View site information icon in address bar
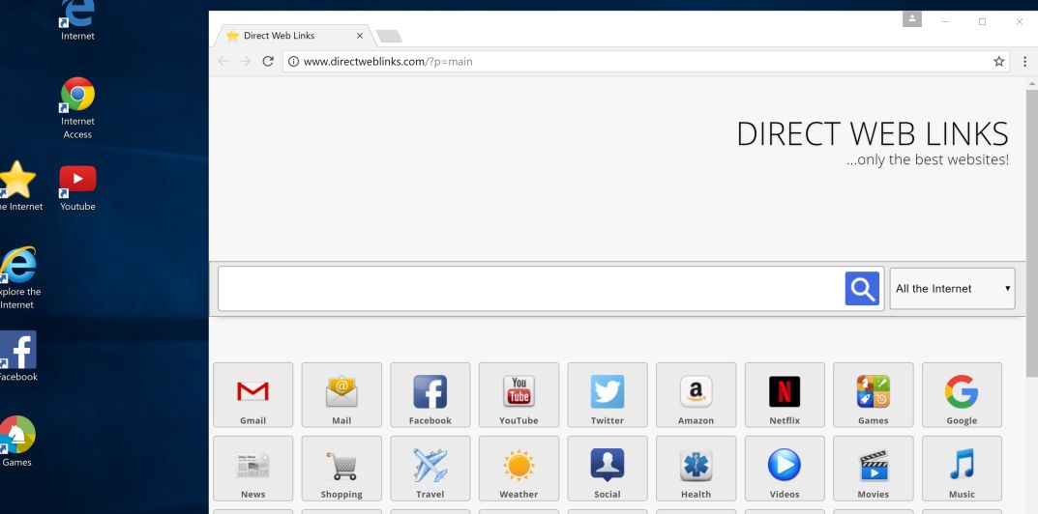 pos(293,62)
